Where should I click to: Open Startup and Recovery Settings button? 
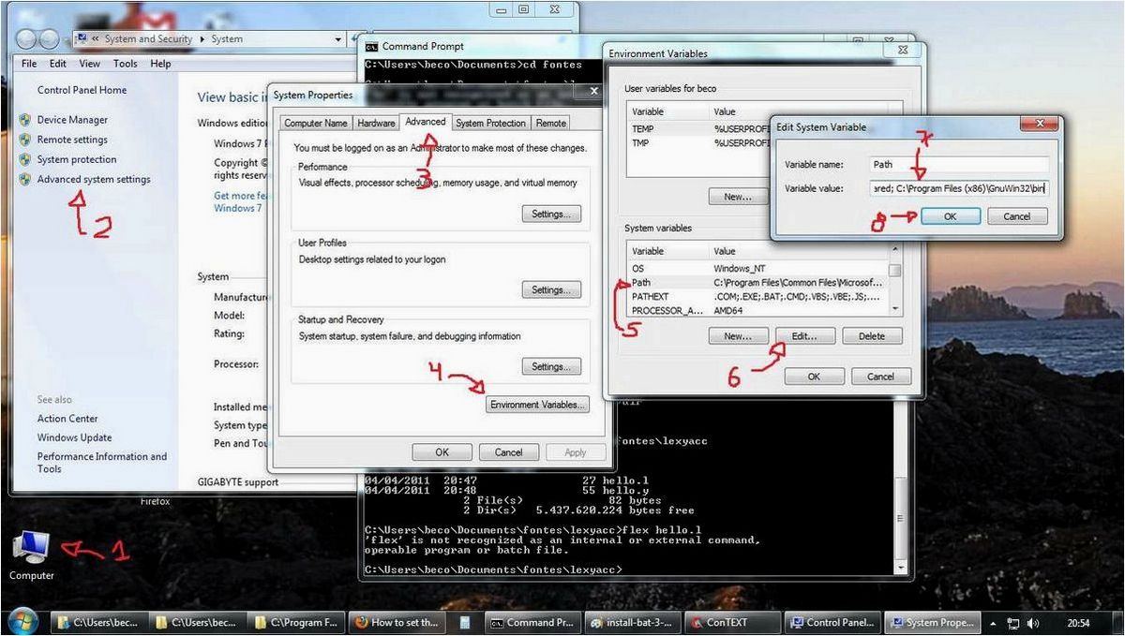tap(551, 366)
